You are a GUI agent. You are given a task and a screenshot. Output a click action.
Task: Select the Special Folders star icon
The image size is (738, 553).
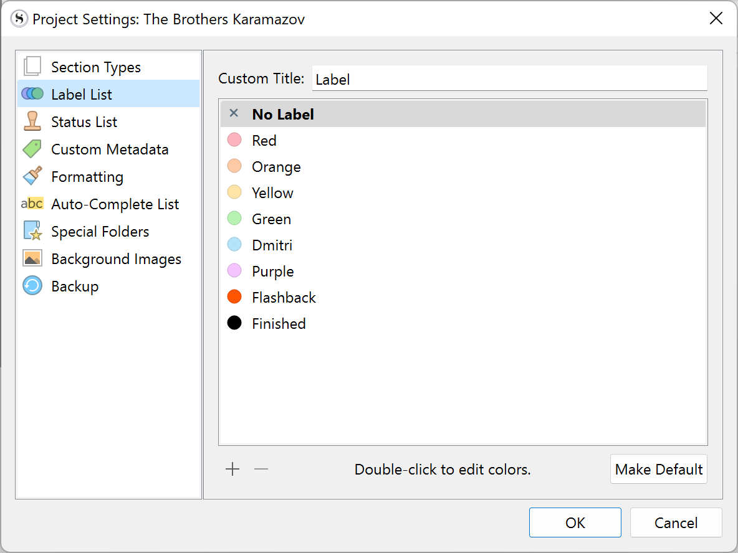32,231
